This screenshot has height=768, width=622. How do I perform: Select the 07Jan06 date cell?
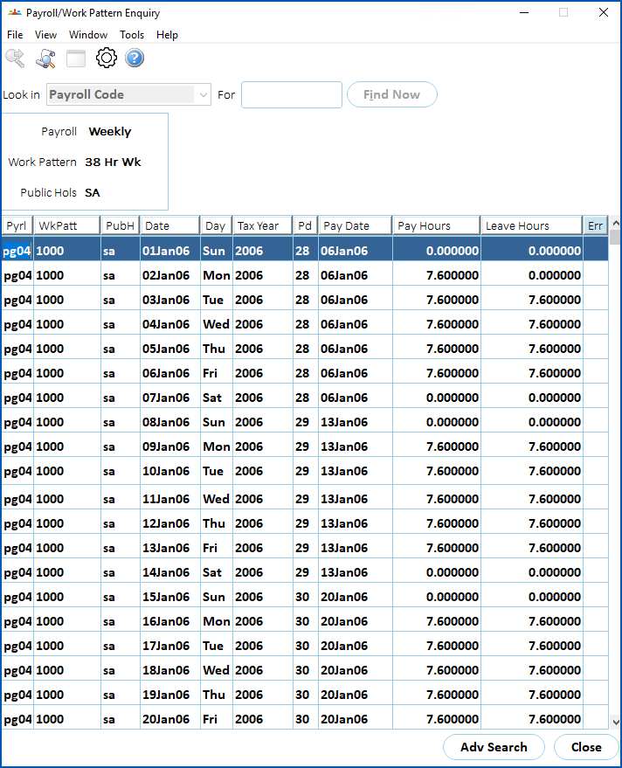point(170,398)
